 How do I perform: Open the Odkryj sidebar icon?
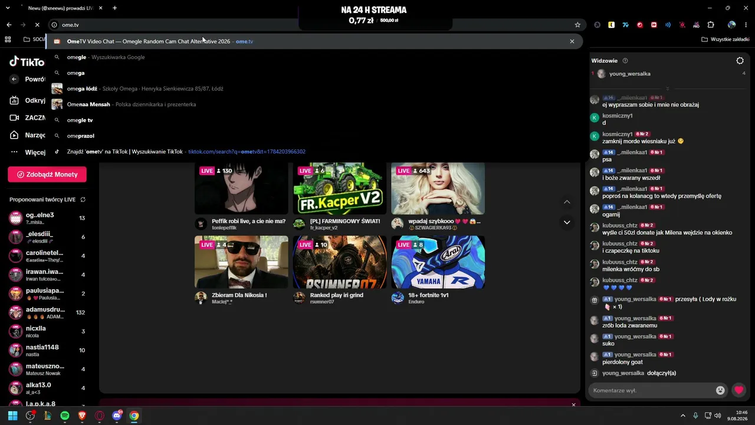tap(15, 100)
